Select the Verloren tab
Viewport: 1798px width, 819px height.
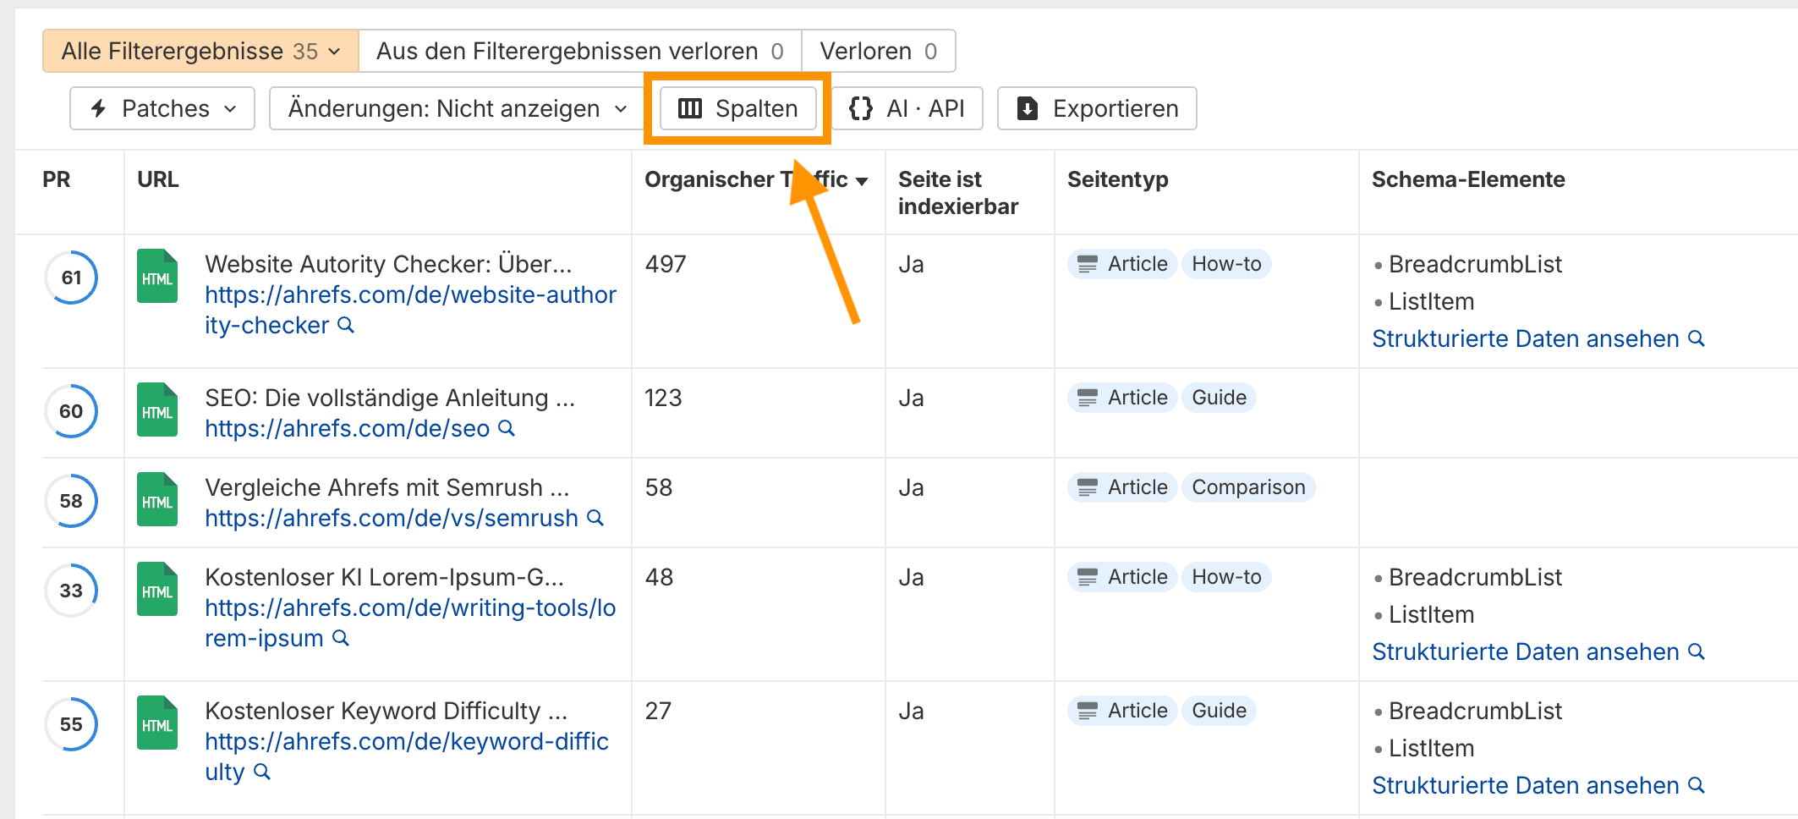click(x=879, y=51)
